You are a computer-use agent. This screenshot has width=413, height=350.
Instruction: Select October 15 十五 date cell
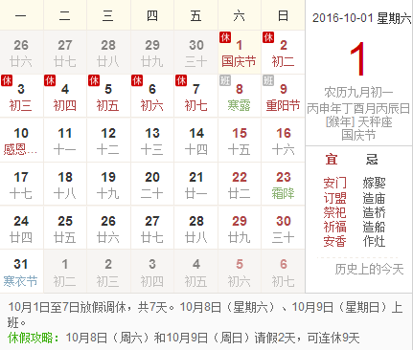click(x=240, y=141)
